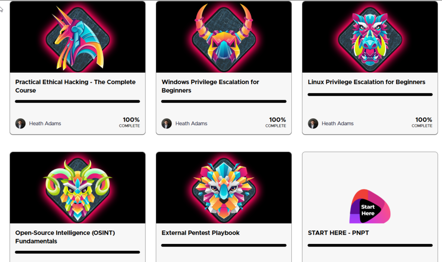Screen dimensions: 442x262
Task: Click Heath Adams name under Practical Ethical Hacking
Action: pos(45,123)
